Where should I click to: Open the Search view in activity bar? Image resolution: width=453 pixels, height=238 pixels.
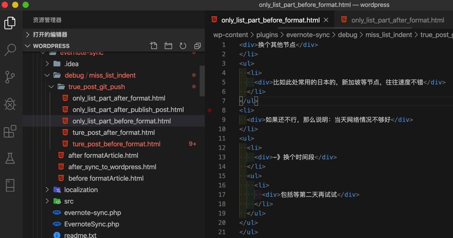coord(10,50)
